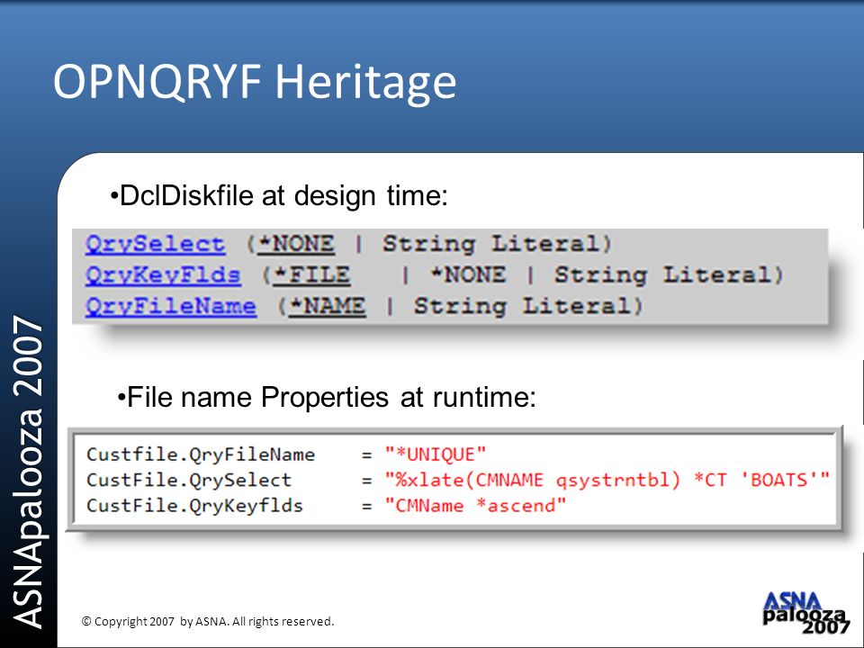Image resolution: width=864 pixels, height=648 pixels.
Task: Click CustFile.QryKeyflds code text
Action: coord(194,505)
